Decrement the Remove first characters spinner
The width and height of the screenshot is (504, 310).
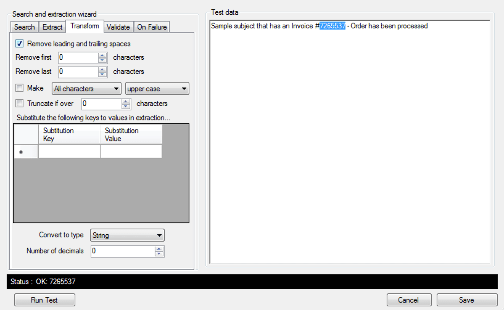(102, 60)
